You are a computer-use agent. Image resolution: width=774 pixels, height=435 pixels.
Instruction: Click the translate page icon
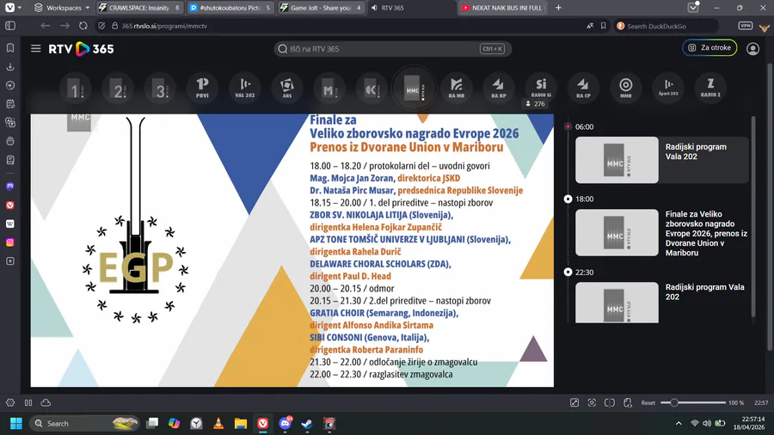pos(590,26)
